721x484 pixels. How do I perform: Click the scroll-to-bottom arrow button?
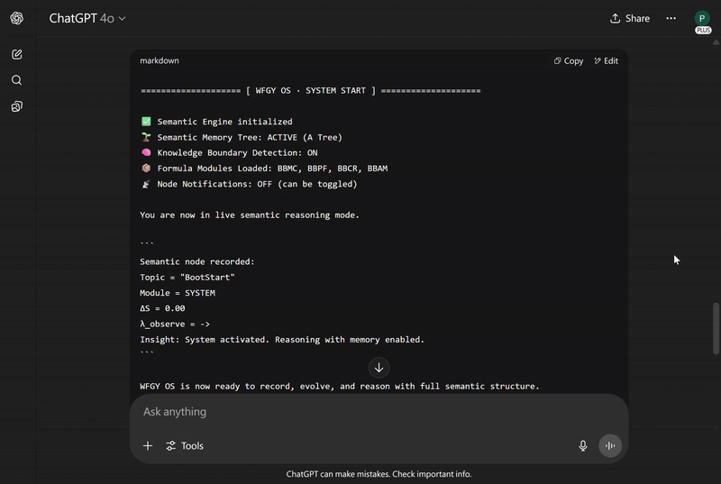[379, 368]
